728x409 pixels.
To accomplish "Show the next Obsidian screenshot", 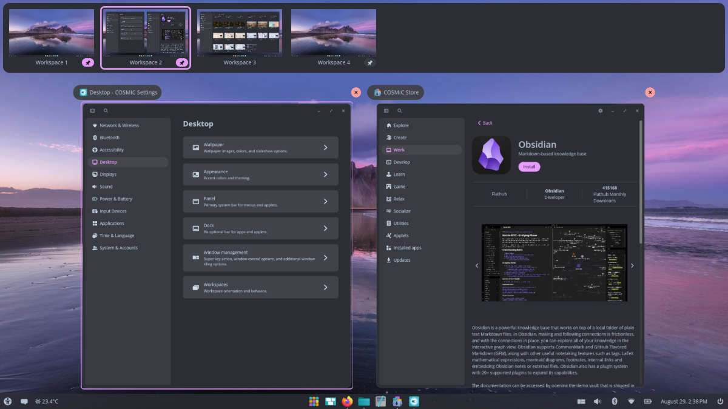I will [632, 265].
